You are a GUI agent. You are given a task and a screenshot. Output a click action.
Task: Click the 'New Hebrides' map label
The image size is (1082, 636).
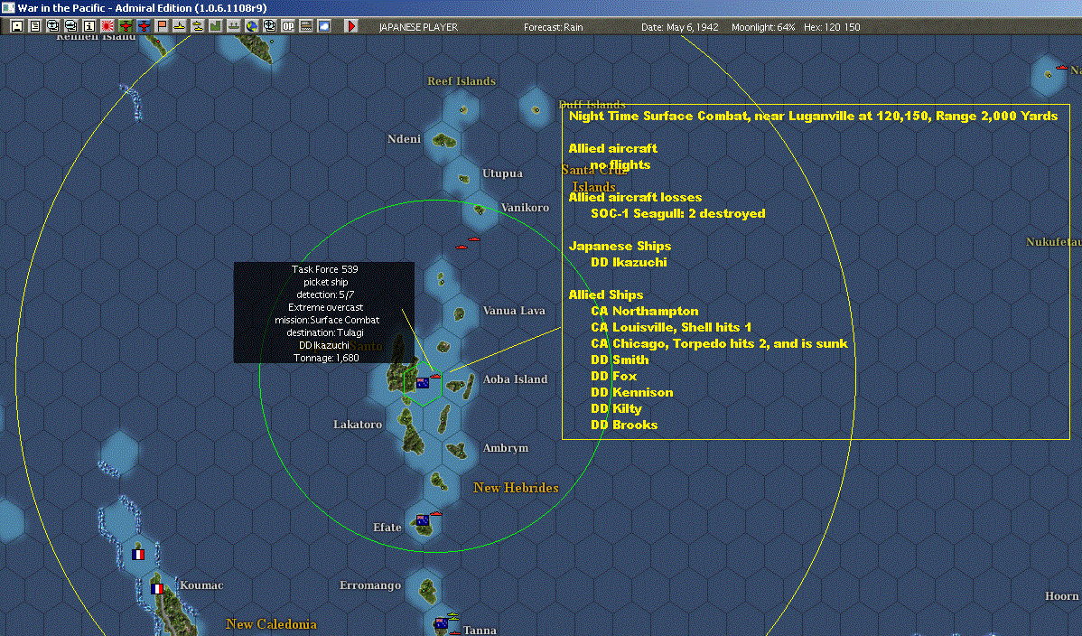click(516, 488)
